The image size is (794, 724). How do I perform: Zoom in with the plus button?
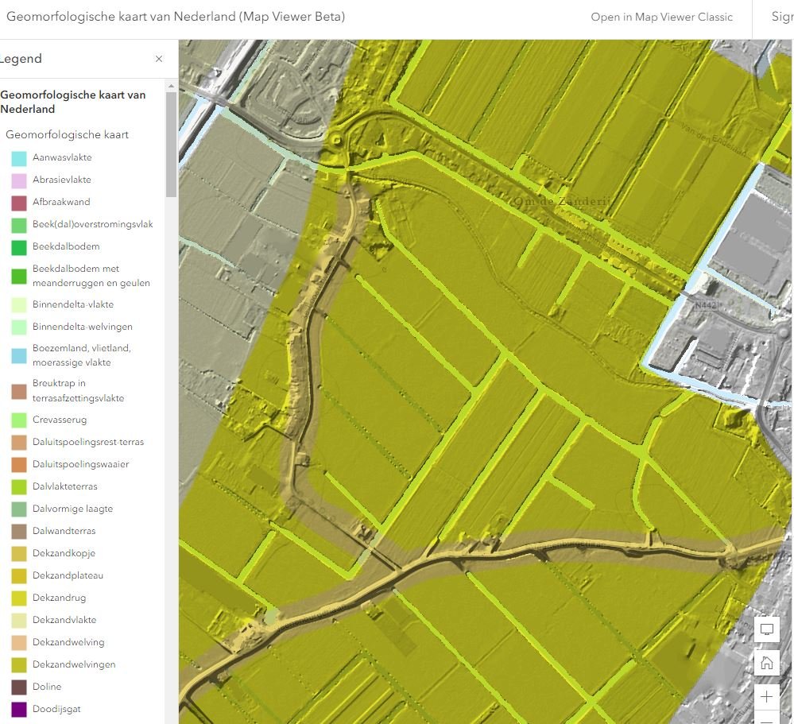pyautogui.click(x=767, y=697)
